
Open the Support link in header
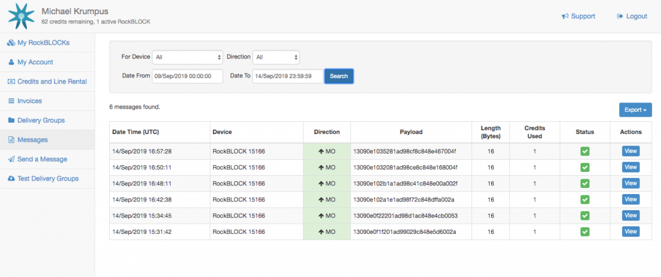coord(578,16)
